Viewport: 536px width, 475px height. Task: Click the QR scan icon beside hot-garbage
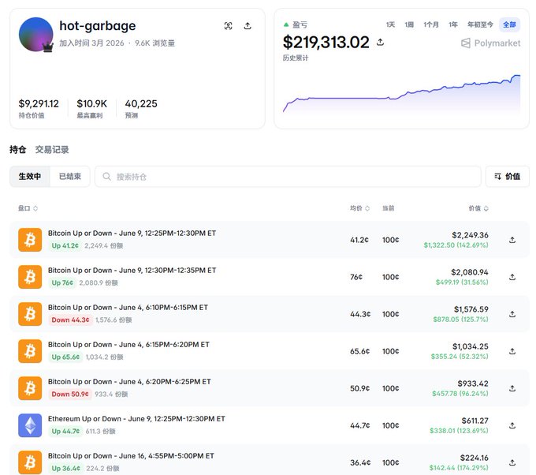228,26
